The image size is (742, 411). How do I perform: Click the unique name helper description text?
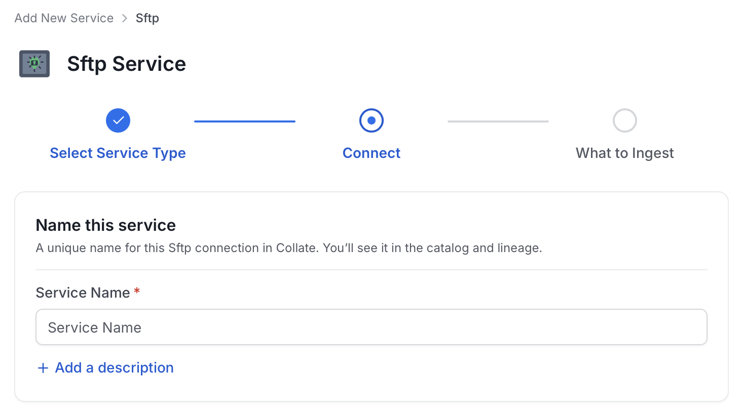[x=289, y=249]
